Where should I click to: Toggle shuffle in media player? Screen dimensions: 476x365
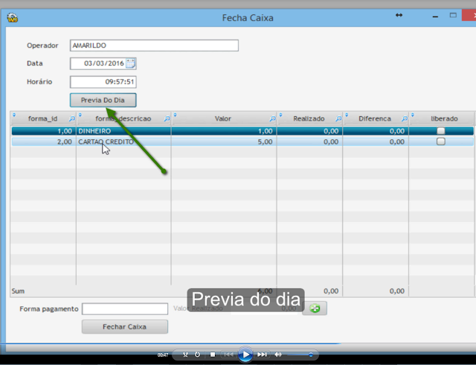tap(185, 355)
